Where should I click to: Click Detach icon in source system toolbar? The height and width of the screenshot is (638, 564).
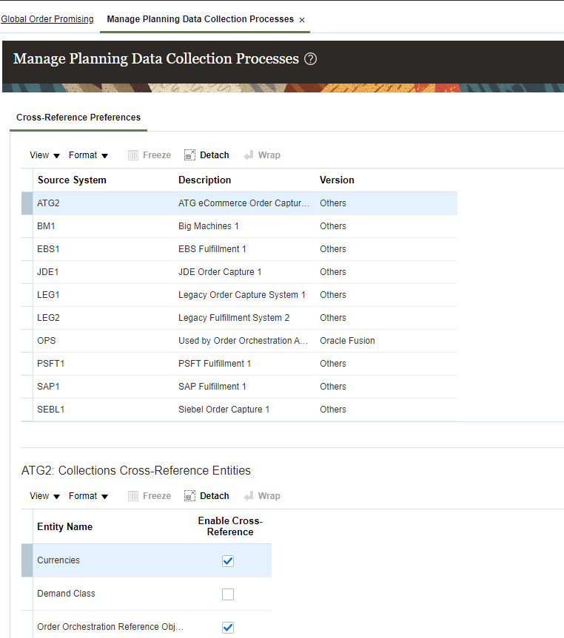click(189, 155)
